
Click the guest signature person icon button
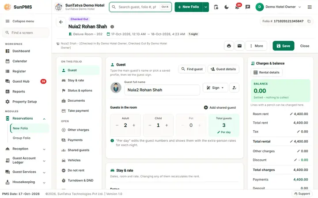(234, 88)
